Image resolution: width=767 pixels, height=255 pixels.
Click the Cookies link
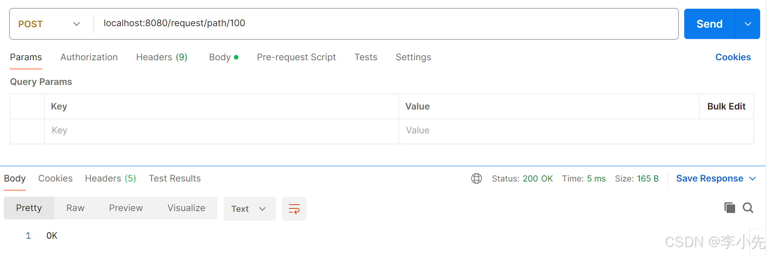[x=733, y=57]
